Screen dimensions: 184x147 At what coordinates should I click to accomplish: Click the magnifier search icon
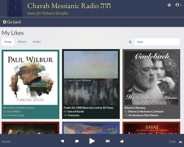pyautogui.click(x=130, y=42)
